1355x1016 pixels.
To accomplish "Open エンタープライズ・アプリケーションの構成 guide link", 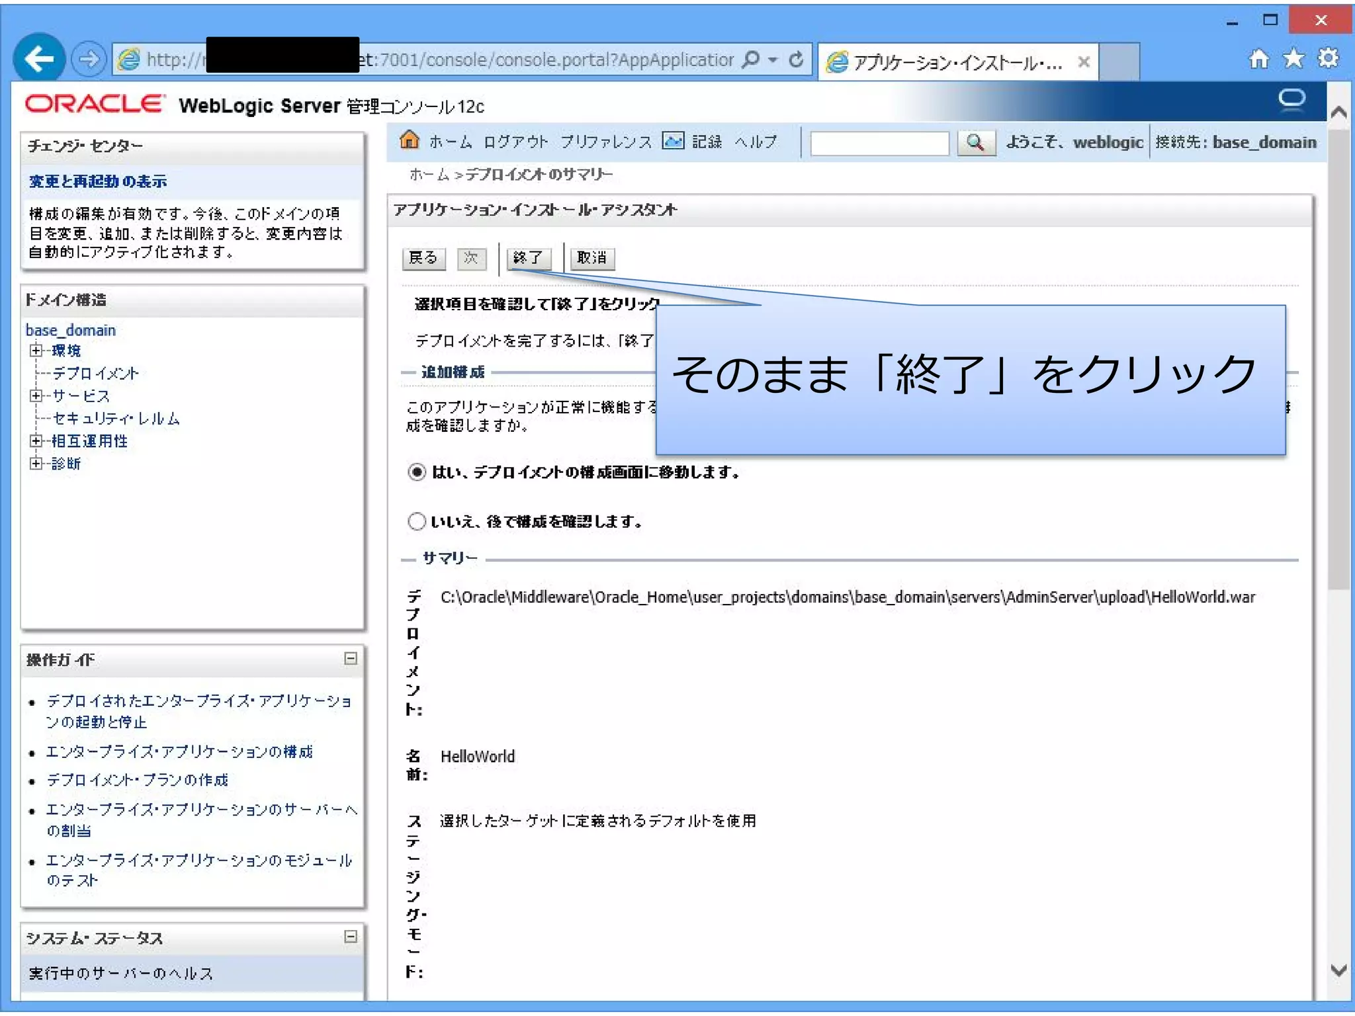I will [179, 752].
